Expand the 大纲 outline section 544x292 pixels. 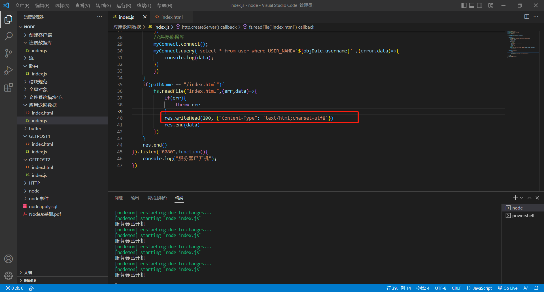tap(62, 273)
